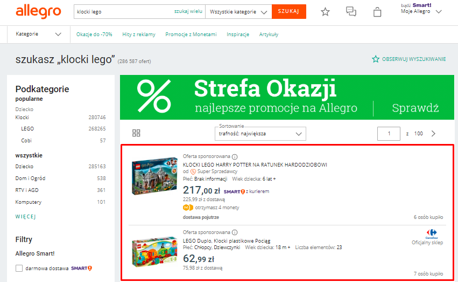This screenshot has width=458, height=282.
Task: Click the page number input field
Action: point(389,134)
